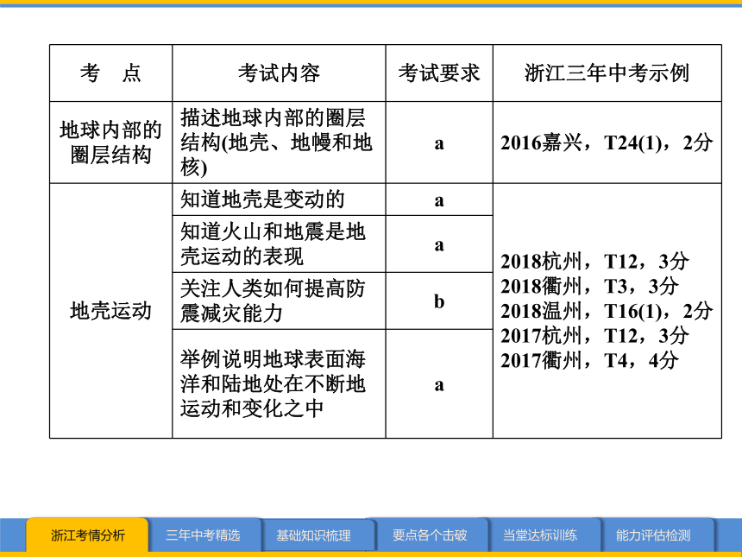Open the 当堂达标训练 tab
The height and width of the screenshot is (557, 742).
[x=540, y=535]
